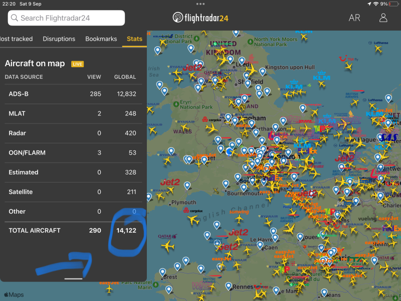Tap the Bournemouth city label
Image resolution: width=401 pixels, height=301 pixels.
pyautogui.click(x=245, y=193)
